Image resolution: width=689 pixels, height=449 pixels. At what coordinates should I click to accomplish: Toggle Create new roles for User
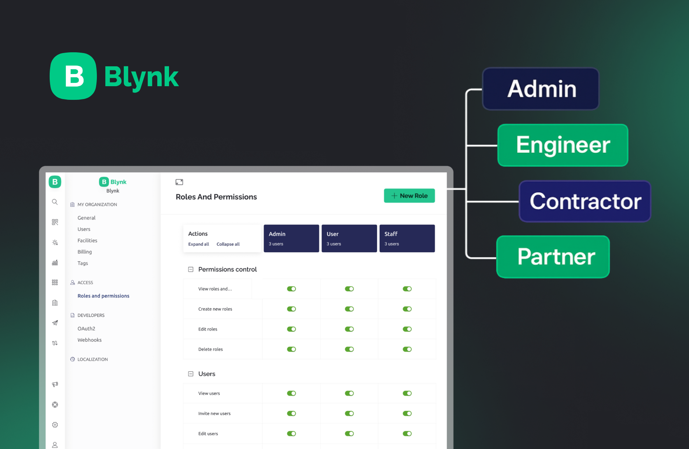pyautogui.click(x=349, y=309)
